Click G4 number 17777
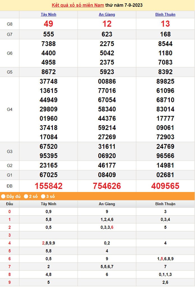The width and height of the screenshot is (195, 288). (165, 118)
